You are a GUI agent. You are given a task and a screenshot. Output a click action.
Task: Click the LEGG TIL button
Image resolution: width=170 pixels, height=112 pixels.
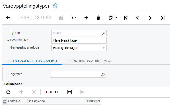[52, 92]
